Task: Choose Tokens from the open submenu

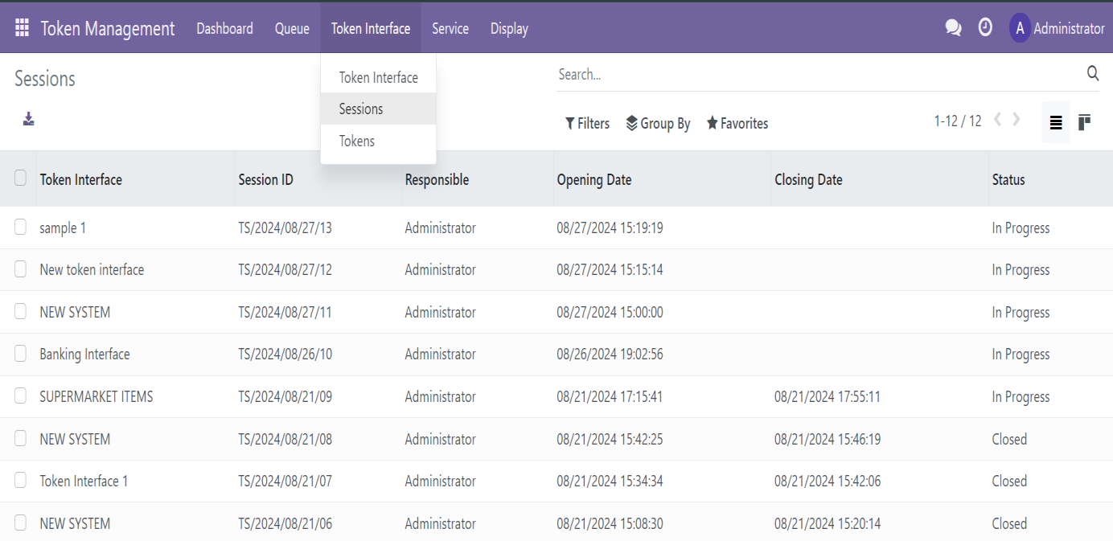Action: coord(357,141)
